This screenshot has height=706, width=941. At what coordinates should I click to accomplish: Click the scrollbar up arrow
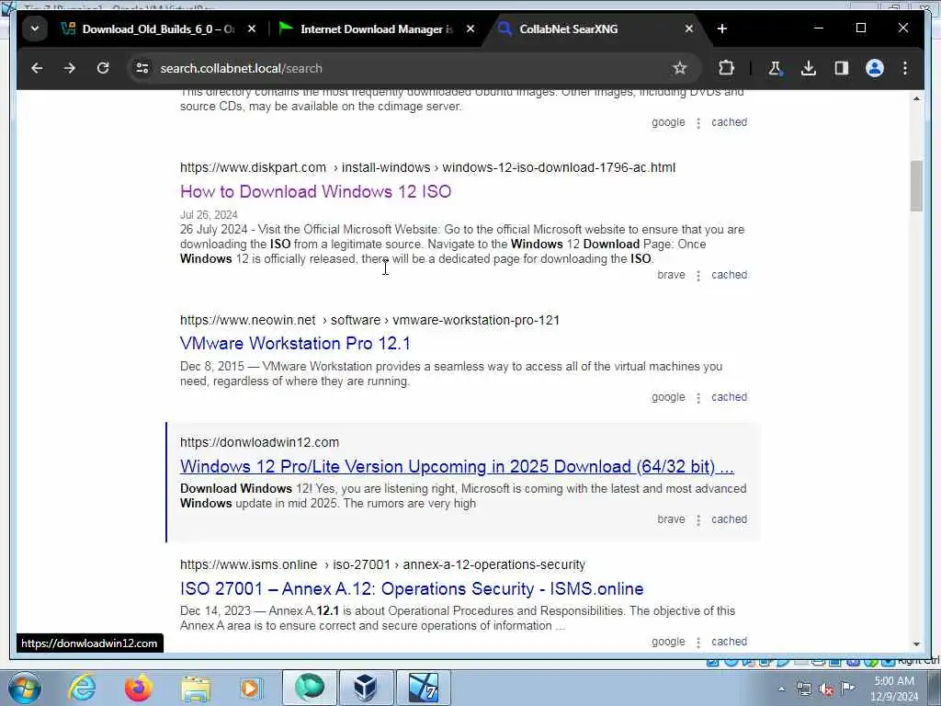pyautogui.click(x=916, y=97)
